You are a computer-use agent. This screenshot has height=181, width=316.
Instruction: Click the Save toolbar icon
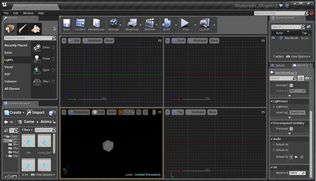(x=66, y=24)
